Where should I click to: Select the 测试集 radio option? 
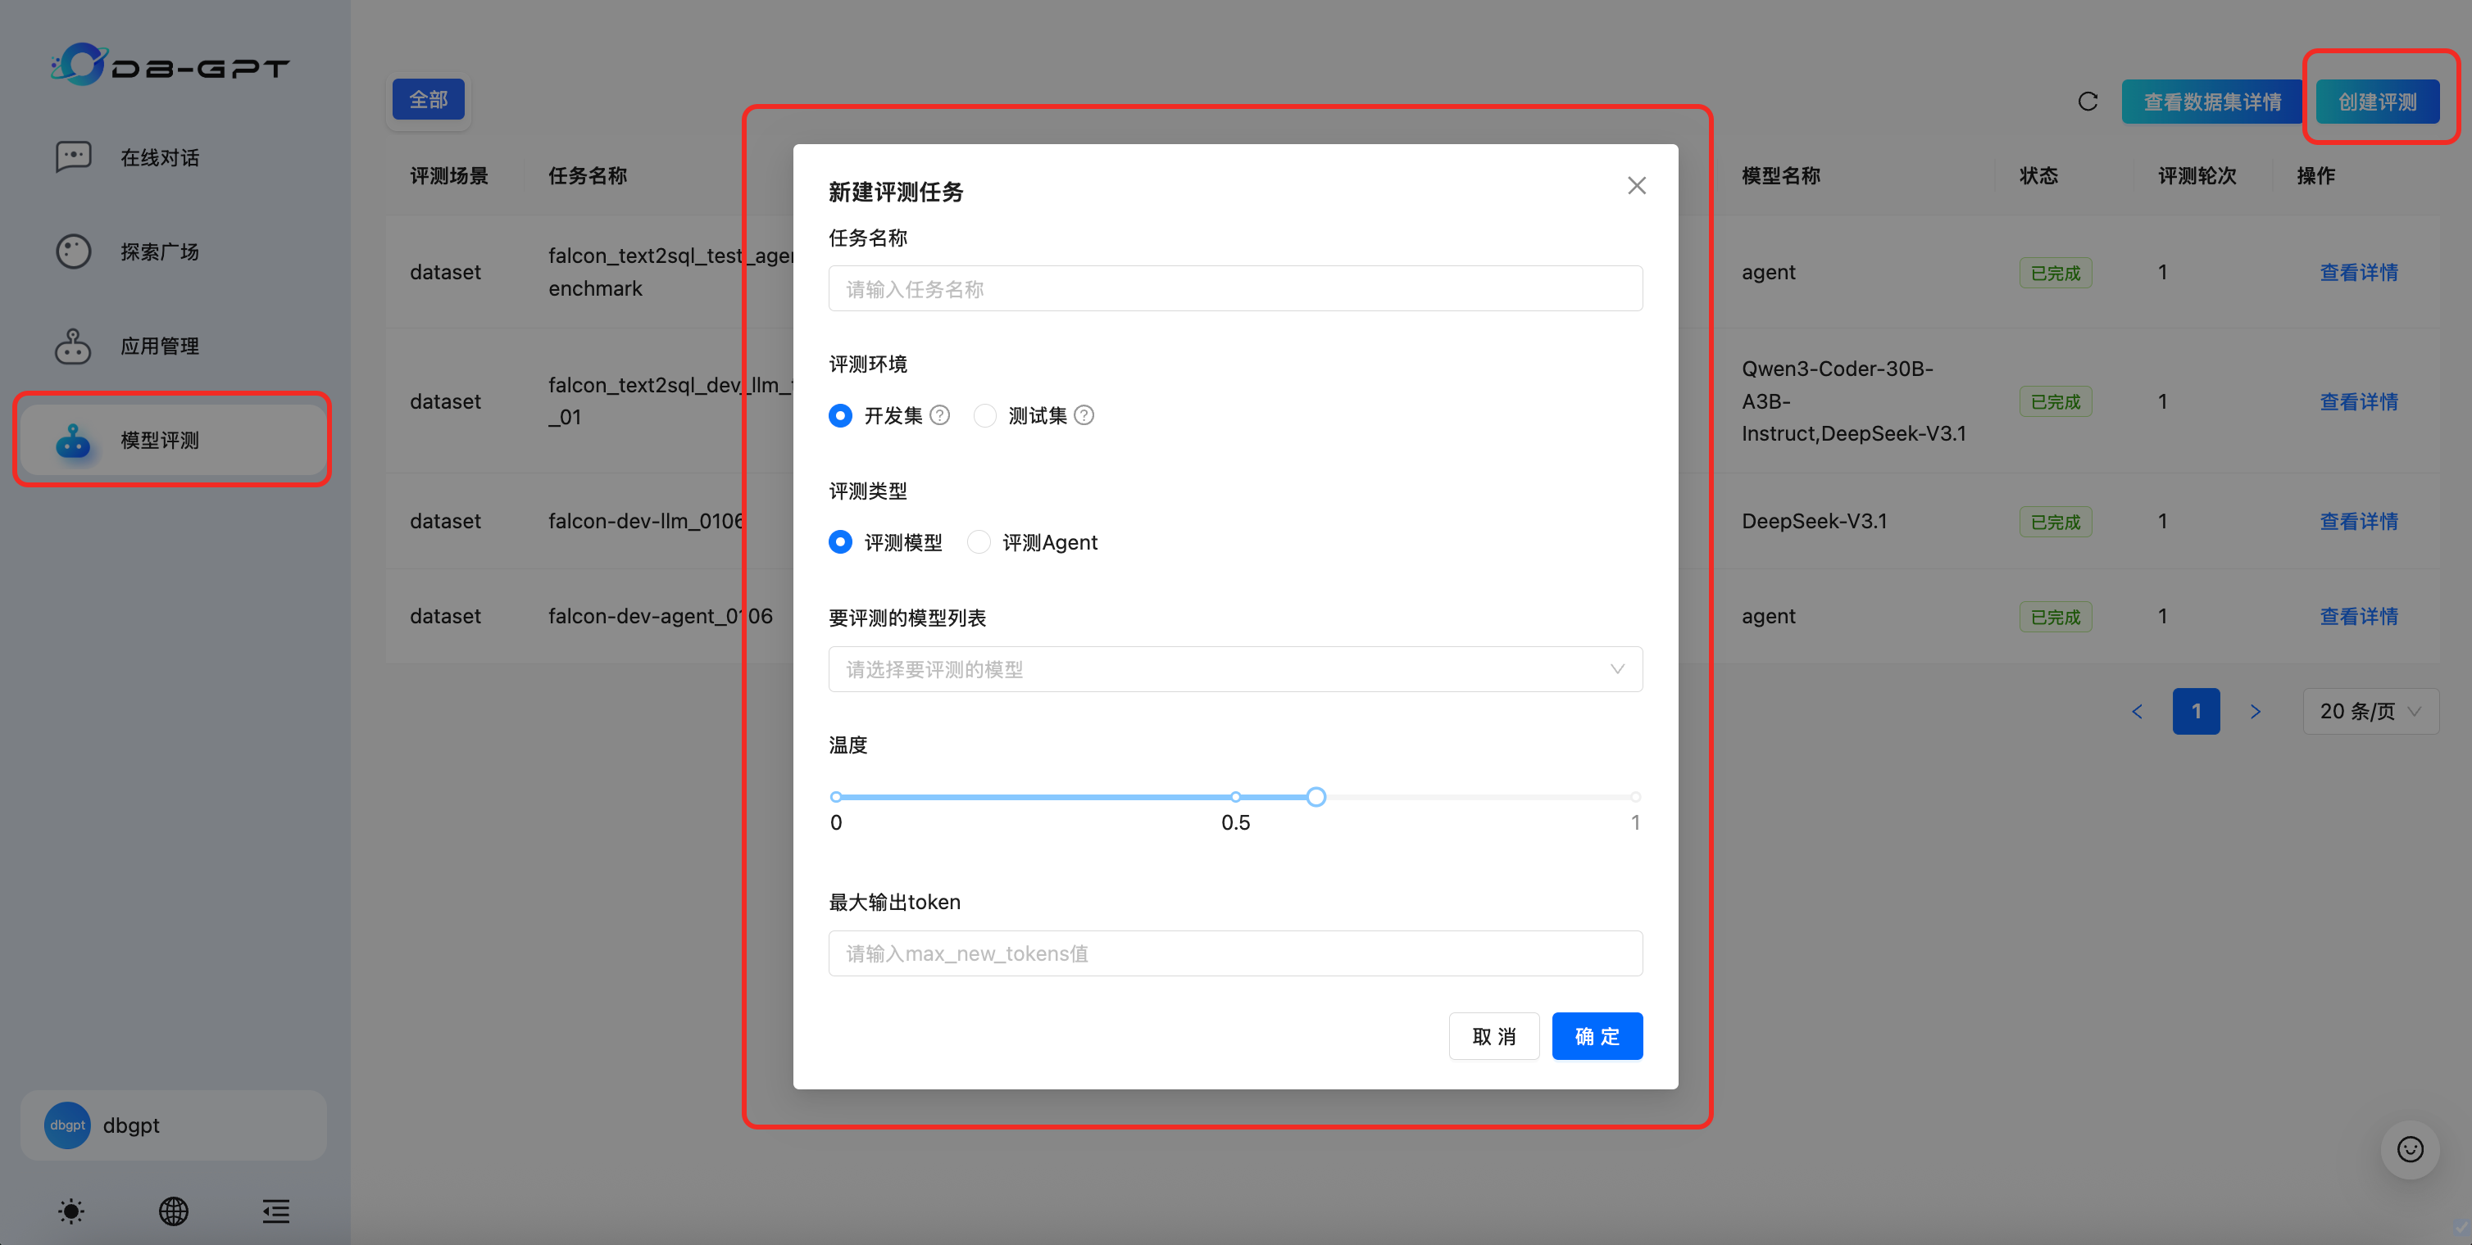[984, 415]
